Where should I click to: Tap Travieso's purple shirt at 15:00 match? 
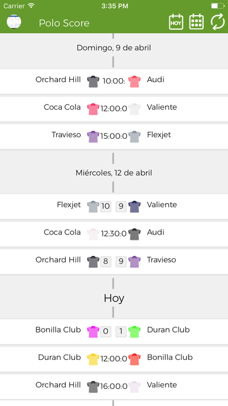tap(93, 136)
